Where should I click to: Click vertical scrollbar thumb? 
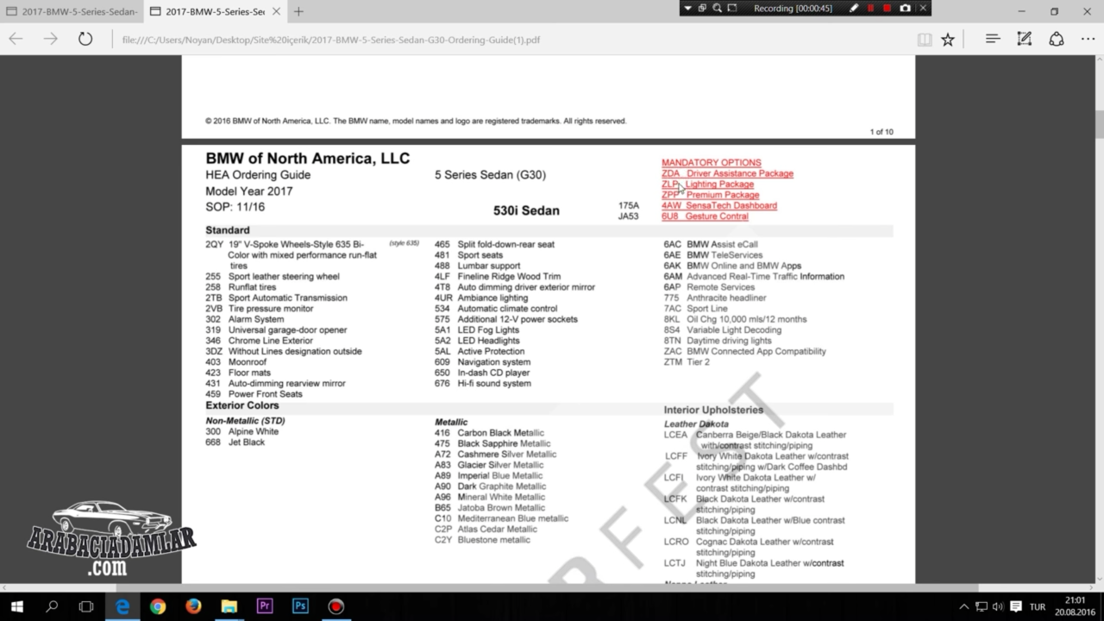point(1100,122)
